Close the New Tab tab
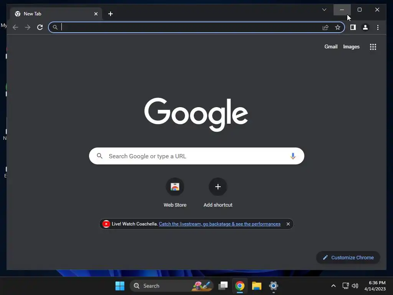393x295 pixels. pos(96,14)
